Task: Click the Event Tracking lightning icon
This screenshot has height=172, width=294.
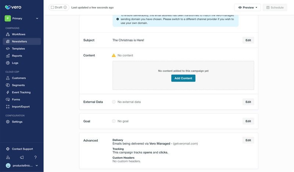Action: [x=8, y=92]
